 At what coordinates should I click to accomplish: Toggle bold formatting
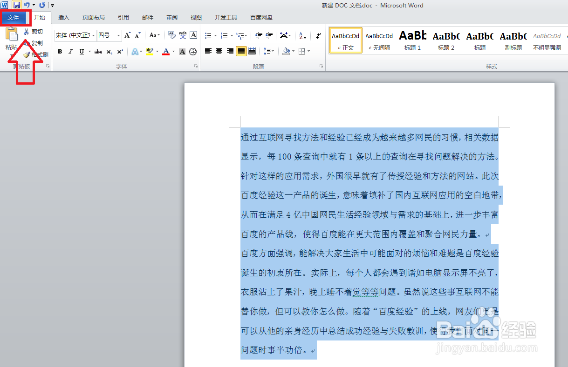[x=60, y=52]
